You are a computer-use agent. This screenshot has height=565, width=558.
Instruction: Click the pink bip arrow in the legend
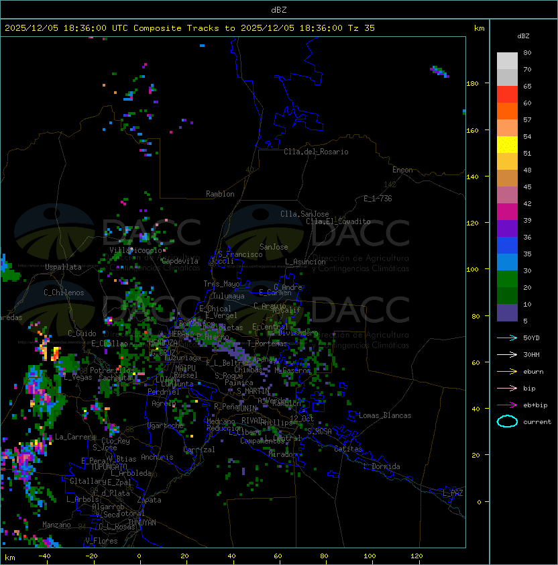coord(507,388)
